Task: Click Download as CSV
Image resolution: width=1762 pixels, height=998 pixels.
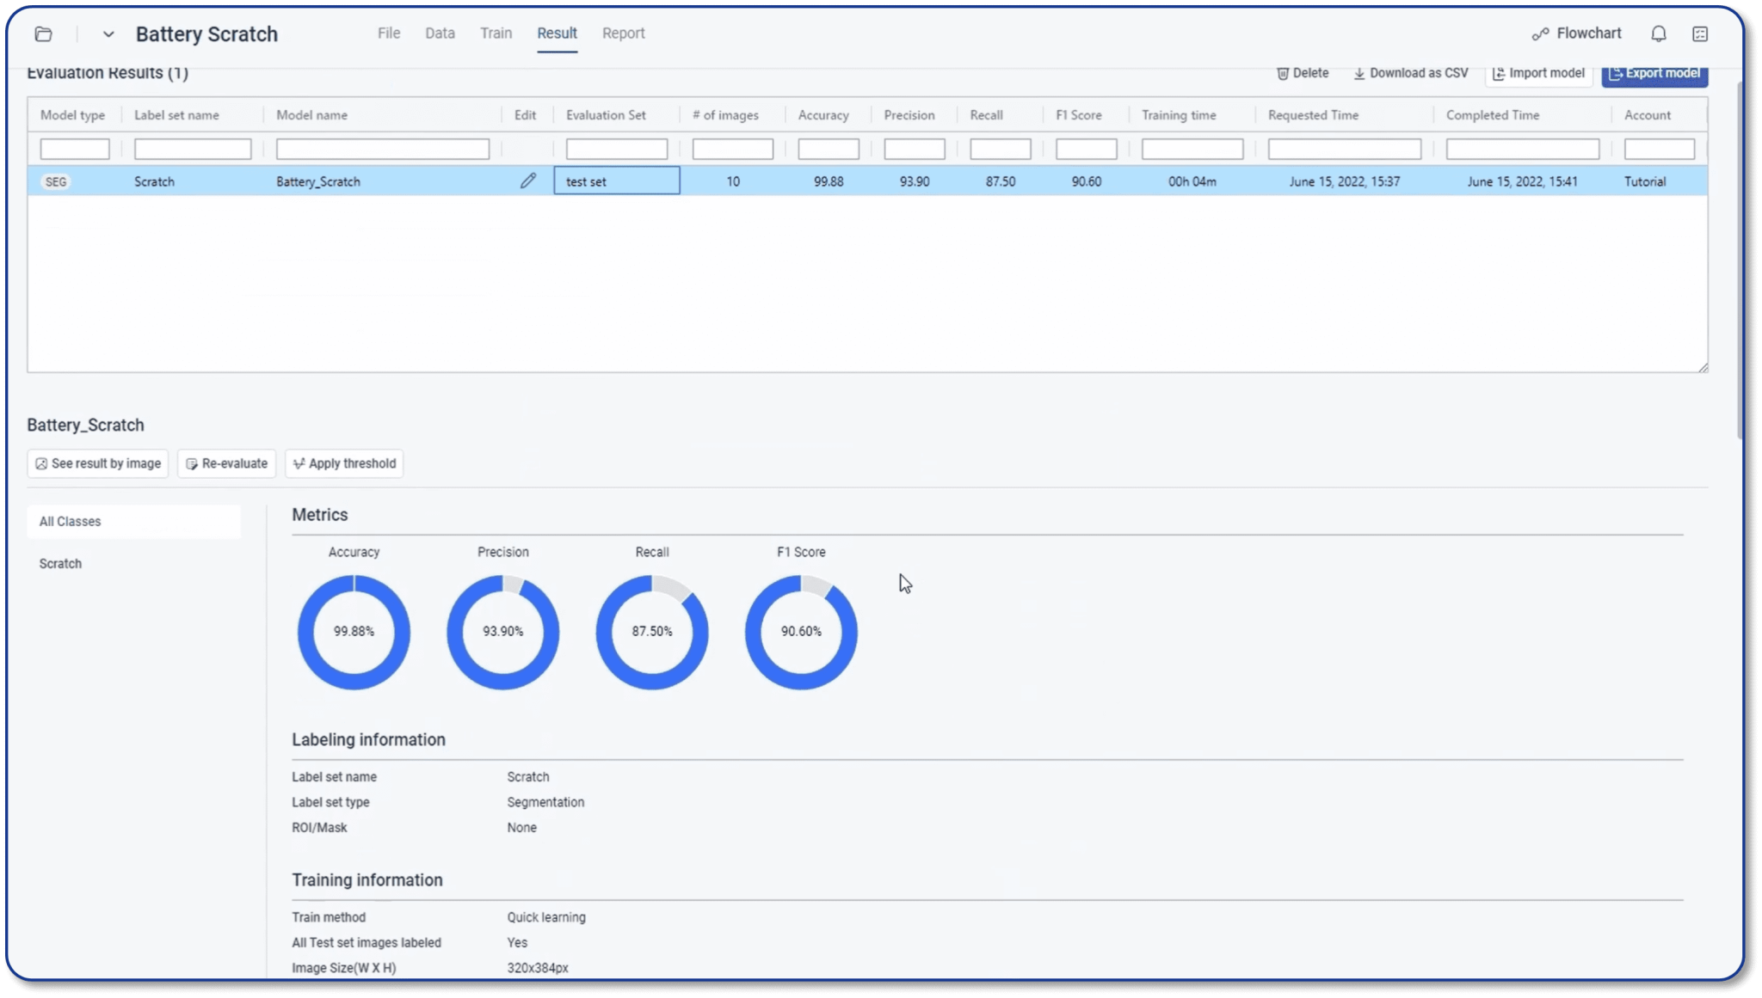Action: [x=1410, y=73]
